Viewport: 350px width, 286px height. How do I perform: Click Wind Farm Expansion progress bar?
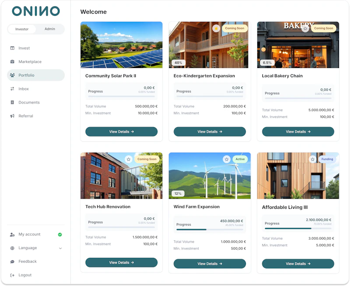(x=210, y=229)
